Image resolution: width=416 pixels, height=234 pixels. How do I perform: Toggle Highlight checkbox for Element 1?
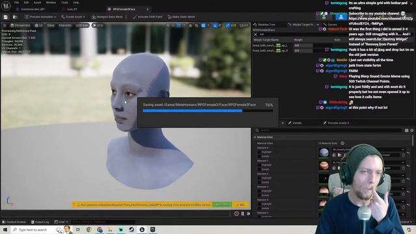(259, 165)
